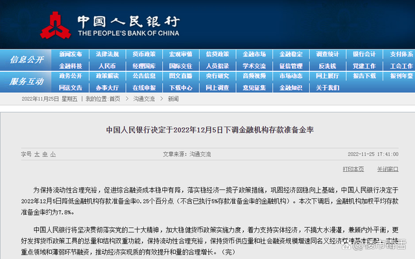Open 党建工作 menu item
Image resolution: width=415 pixels, height=259 pixels.
click(x=364, y=66)
